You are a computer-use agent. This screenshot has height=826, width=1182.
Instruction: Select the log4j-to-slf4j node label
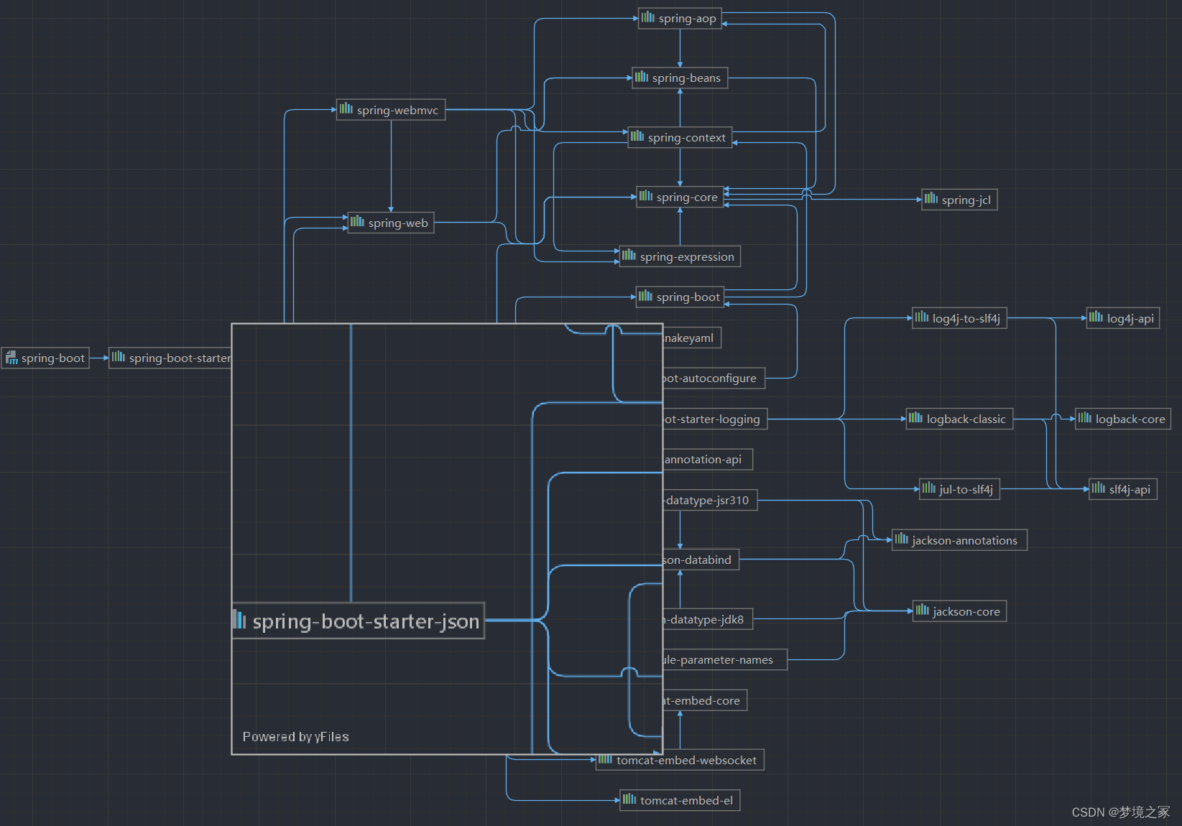click(x=966, y=319)
